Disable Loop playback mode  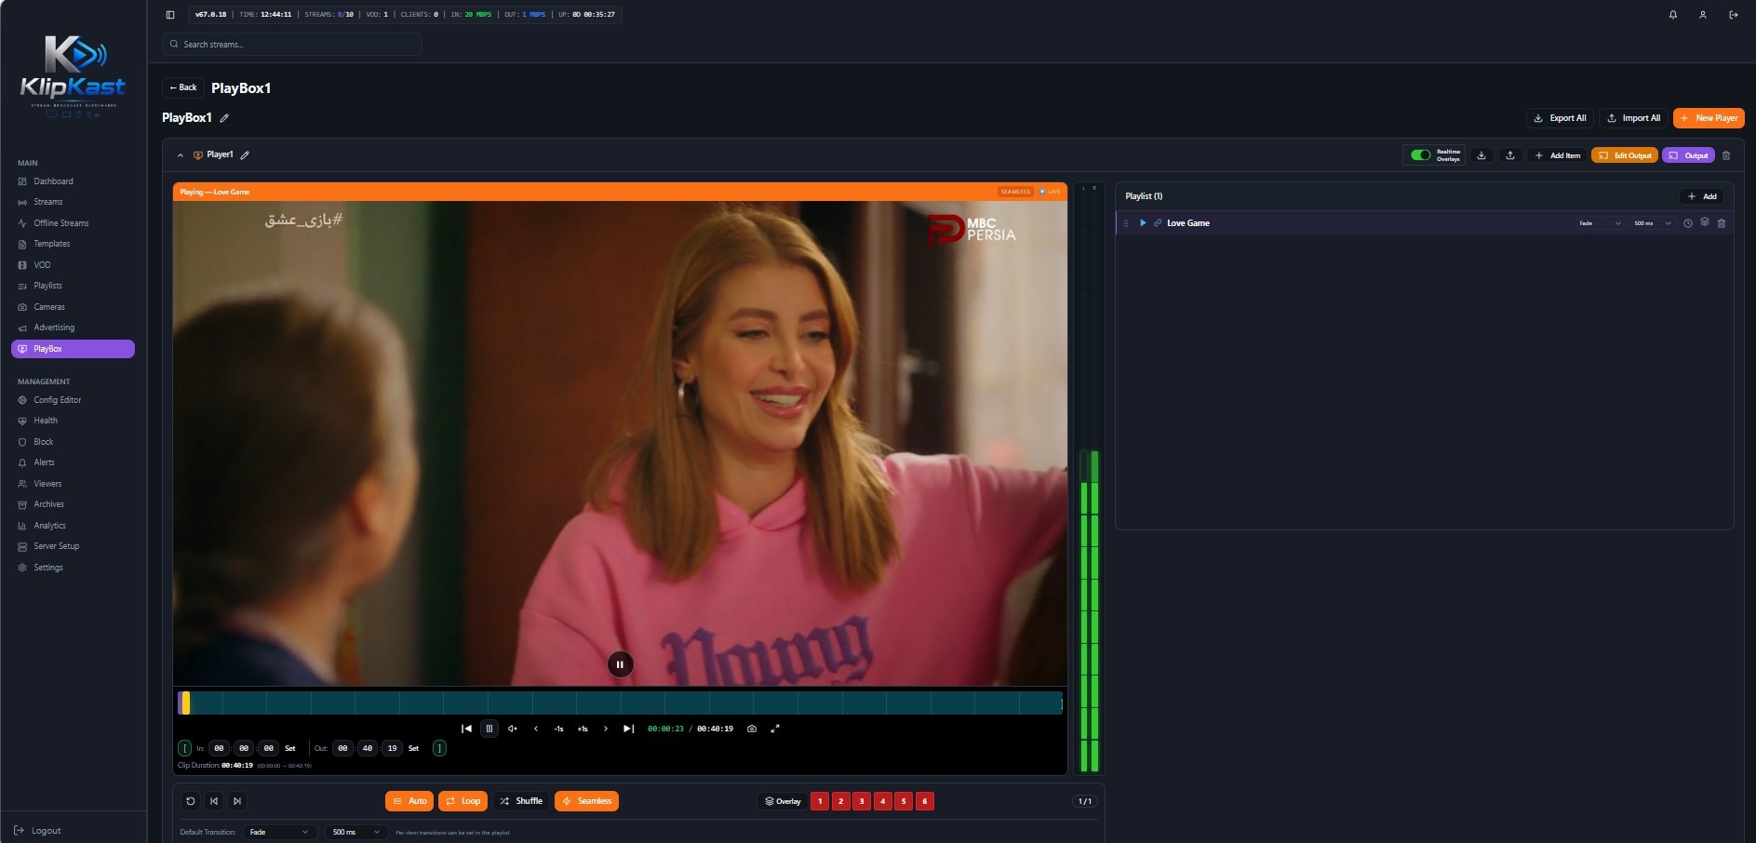point(463,801)
